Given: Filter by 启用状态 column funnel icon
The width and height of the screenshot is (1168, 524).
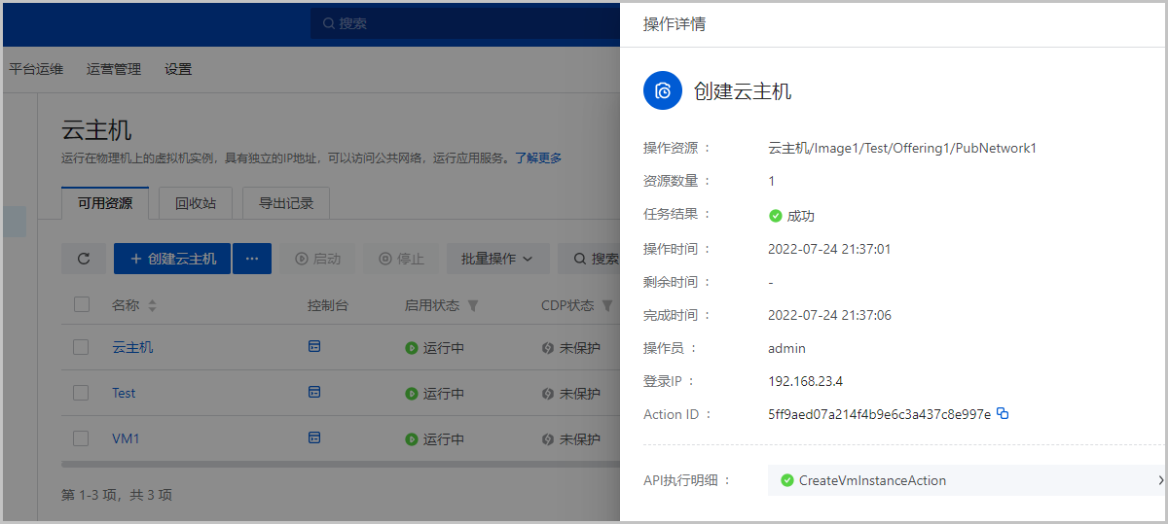Looking at the screenshot, I should [473, 306].
